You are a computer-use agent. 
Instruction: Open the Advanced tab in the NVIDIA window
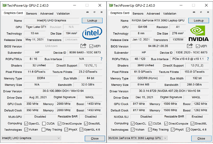coord(153,13)
